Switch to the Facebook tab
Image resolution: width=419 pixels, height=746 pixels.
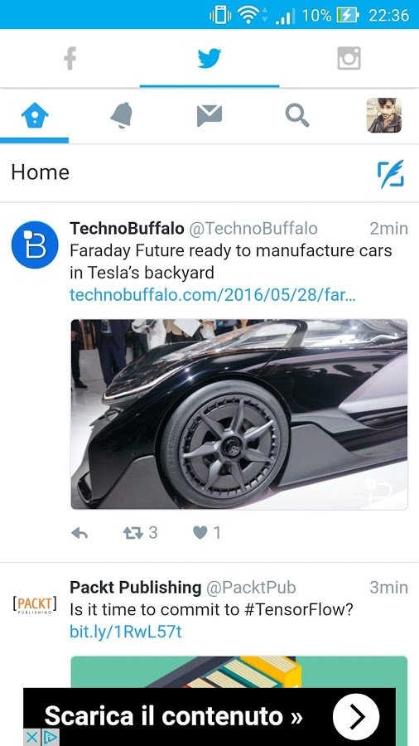tap(70, 59)
